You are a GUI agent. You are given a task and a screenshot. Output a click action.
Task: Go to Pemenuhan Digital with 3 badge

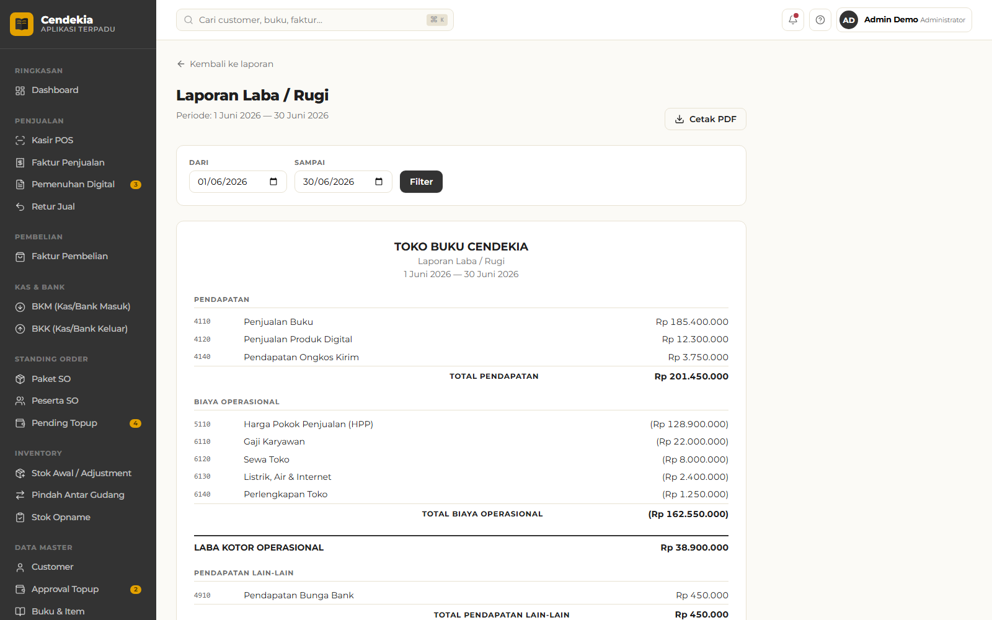(78, 184)
